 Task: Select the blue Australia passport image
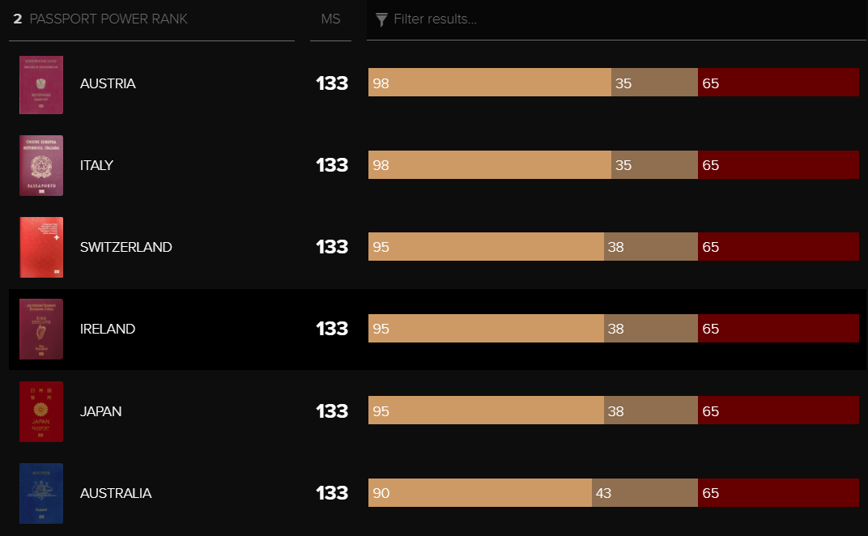[x=41, y=493]
